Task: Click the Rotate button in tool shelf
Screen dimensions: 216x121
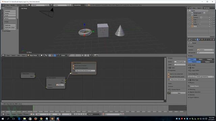Action: (10, 13)
